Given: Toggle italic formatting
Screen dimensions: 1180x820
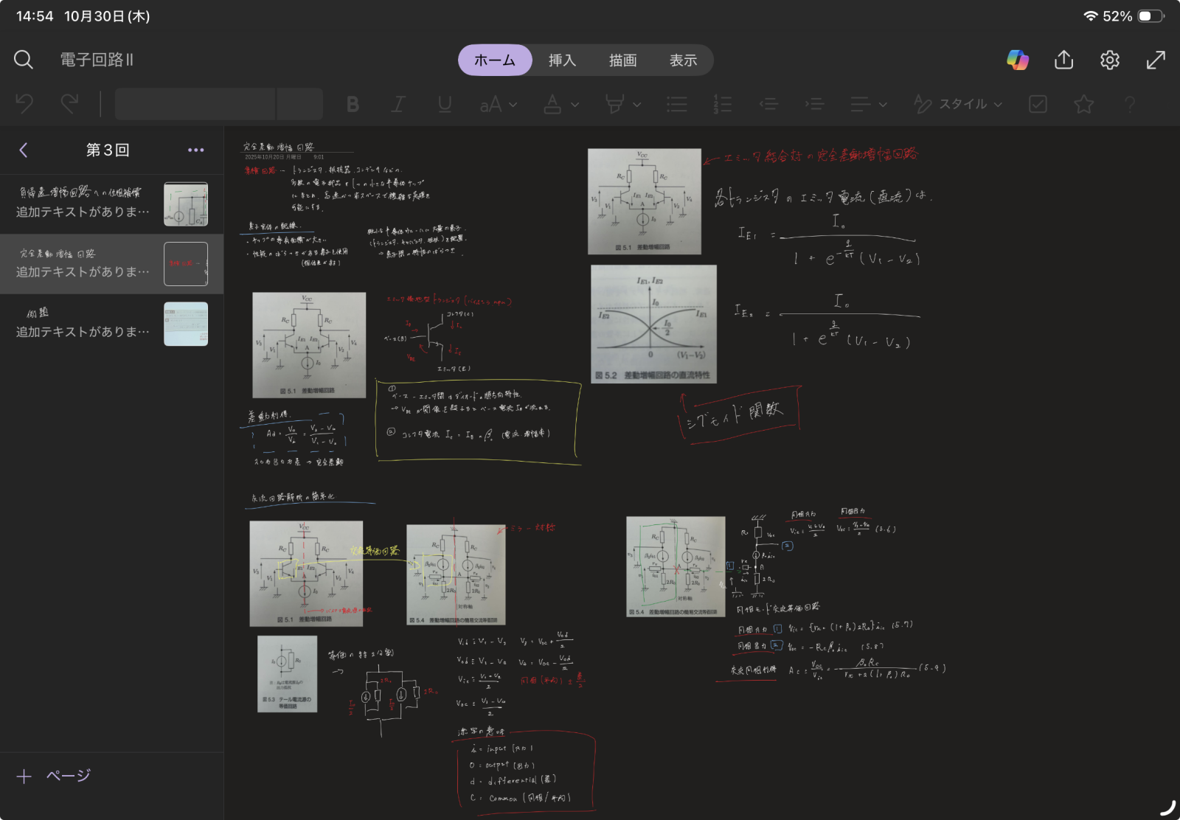Looking at the screenshot, I should coord(398,104).
